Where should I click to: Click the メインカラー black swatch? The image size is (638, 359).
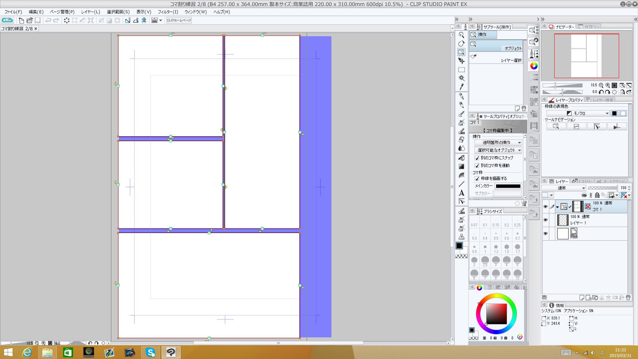[508, 186]
